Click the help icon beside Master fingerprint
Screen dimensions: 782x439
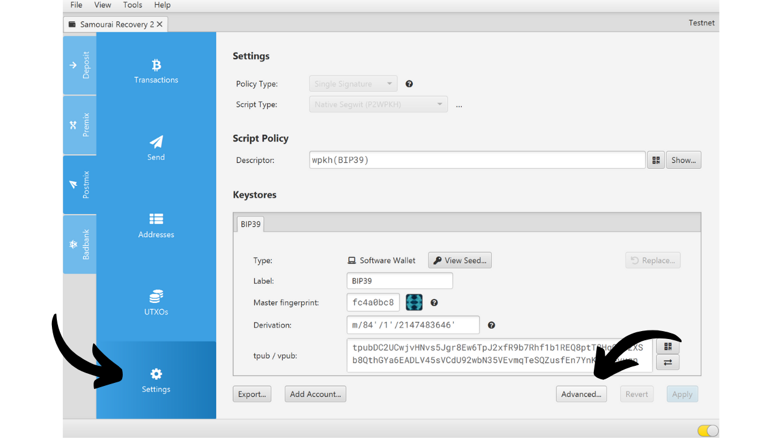434,302
